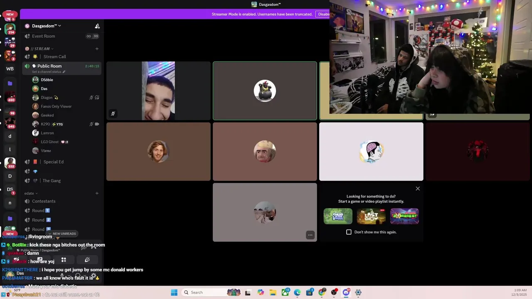Edit the Set a channel status text
The image size is (532, 299).
tap(49, 72)
